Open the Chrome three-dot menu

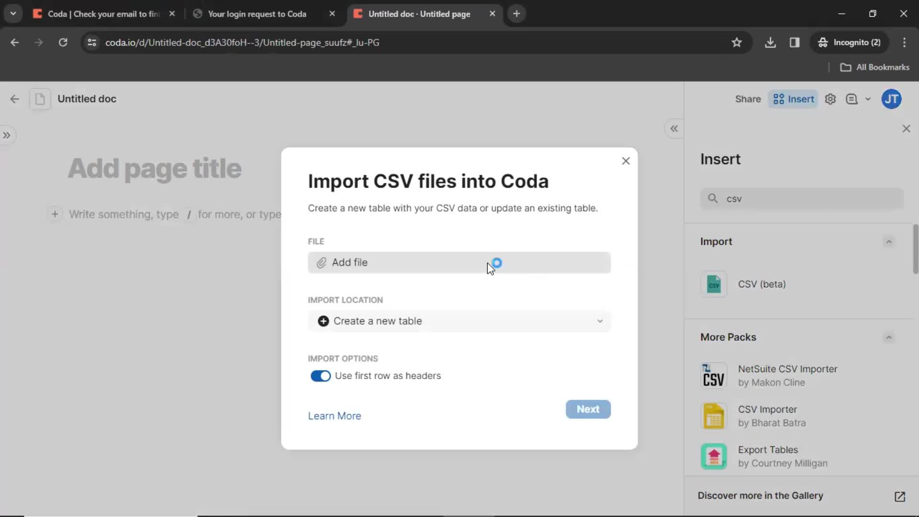click(x=904, y=43)
